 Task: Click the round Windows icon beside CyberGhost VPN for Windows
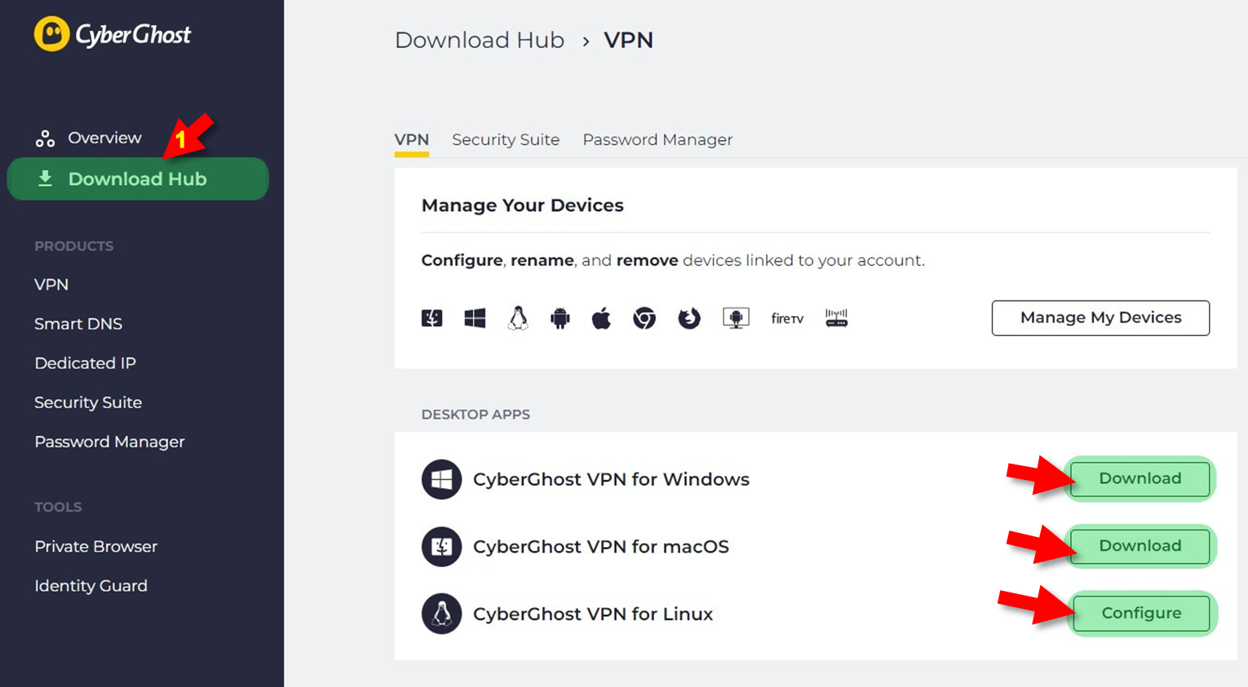click(x=441, y=479)
